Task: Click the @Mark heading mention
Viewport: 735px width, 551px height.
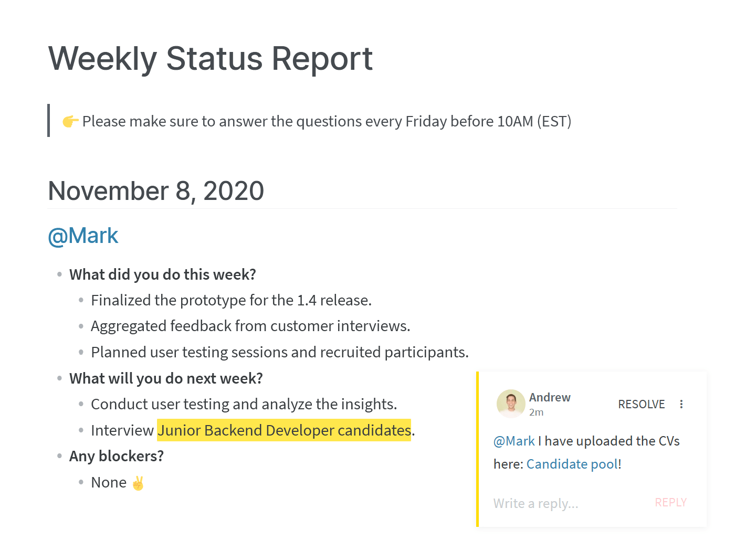Action: pos(83,236)
